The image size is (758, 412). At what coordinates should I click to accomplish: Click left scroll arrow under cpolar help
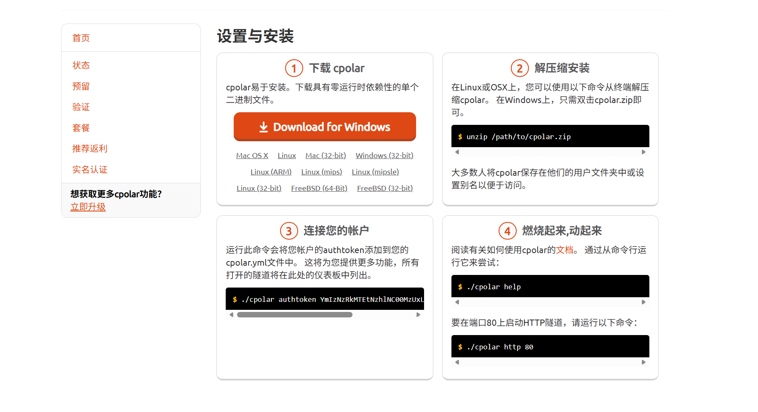pyautogui.click(x=457, y=302)
